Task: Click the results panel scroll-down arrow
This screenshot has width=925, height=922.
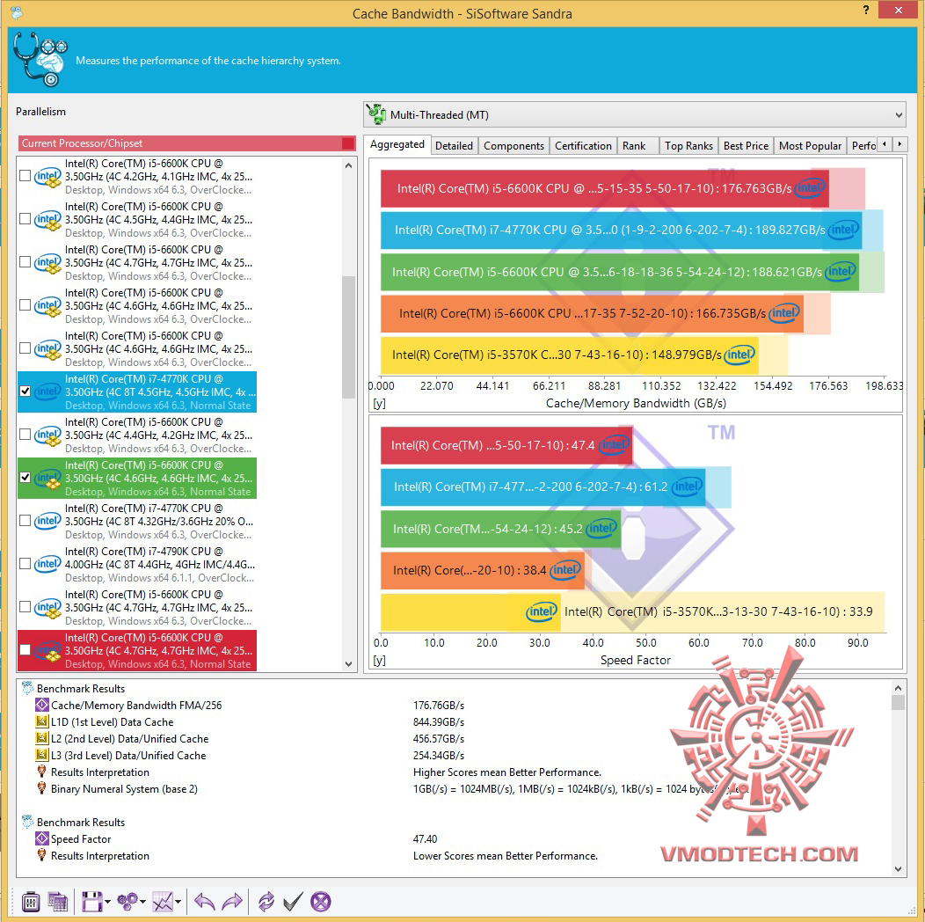Action: coord(898,868)
